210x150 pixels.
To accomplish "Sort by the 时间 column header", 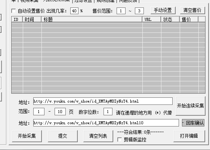I will pyautogui.click(x=32, y=19).
